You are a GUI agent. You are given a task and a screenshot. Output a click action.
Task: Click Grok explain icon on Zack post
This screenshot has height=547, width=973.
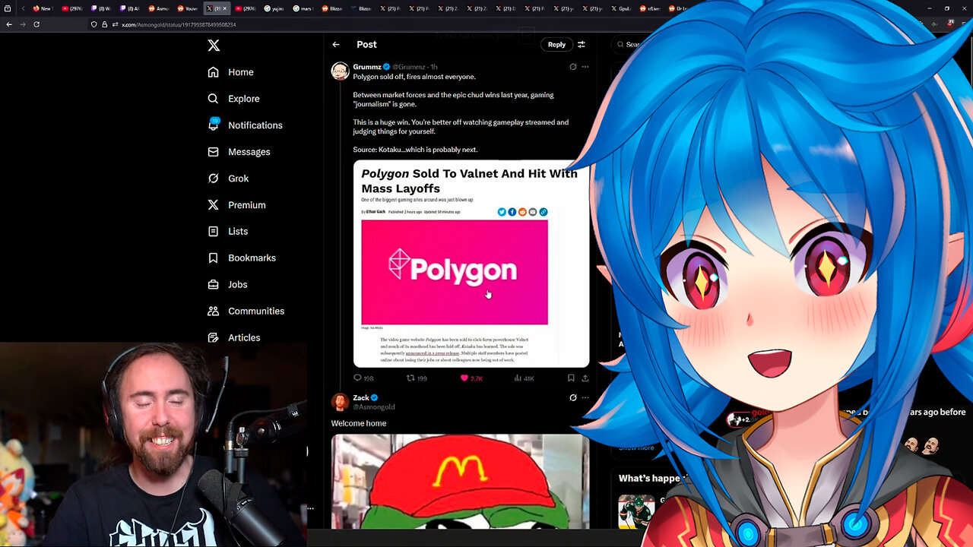click(x=572, y=397)
